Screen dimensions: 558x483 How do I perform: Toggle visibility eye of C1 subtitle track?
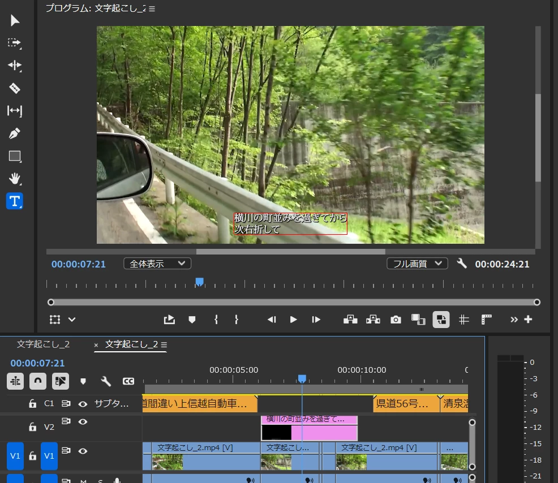pos(83,404)
